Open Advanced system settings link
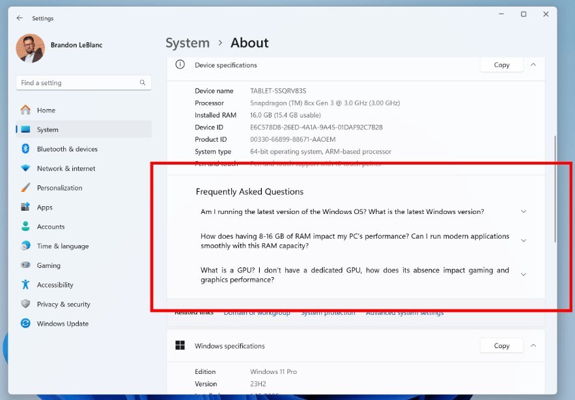The height and width of the screenshot is (400, 575). click(404, 313)
